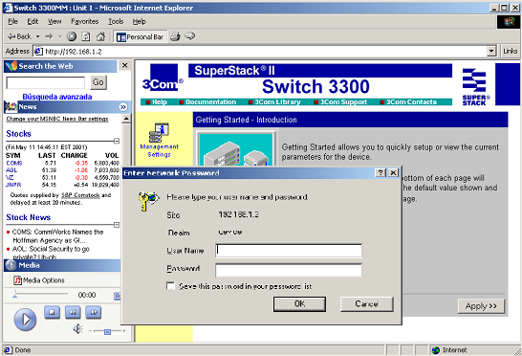522x356 pixels.
Task: Click the Print icon in the toolbar
Action: click(176, 36)
